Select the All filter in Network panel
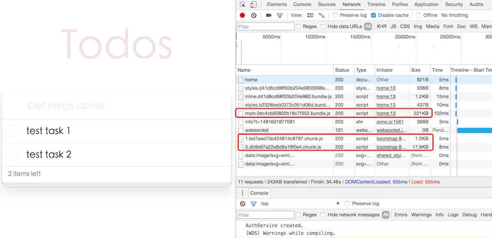 [368, 26]
